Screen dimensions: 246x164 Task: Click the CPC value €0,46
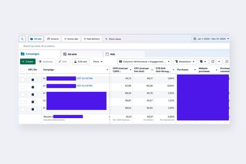click(150, 86)
